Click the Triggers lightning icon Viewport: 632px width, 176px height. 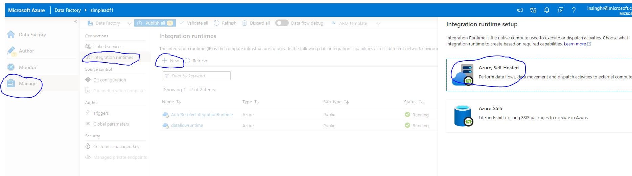click(x=88, y=113)
